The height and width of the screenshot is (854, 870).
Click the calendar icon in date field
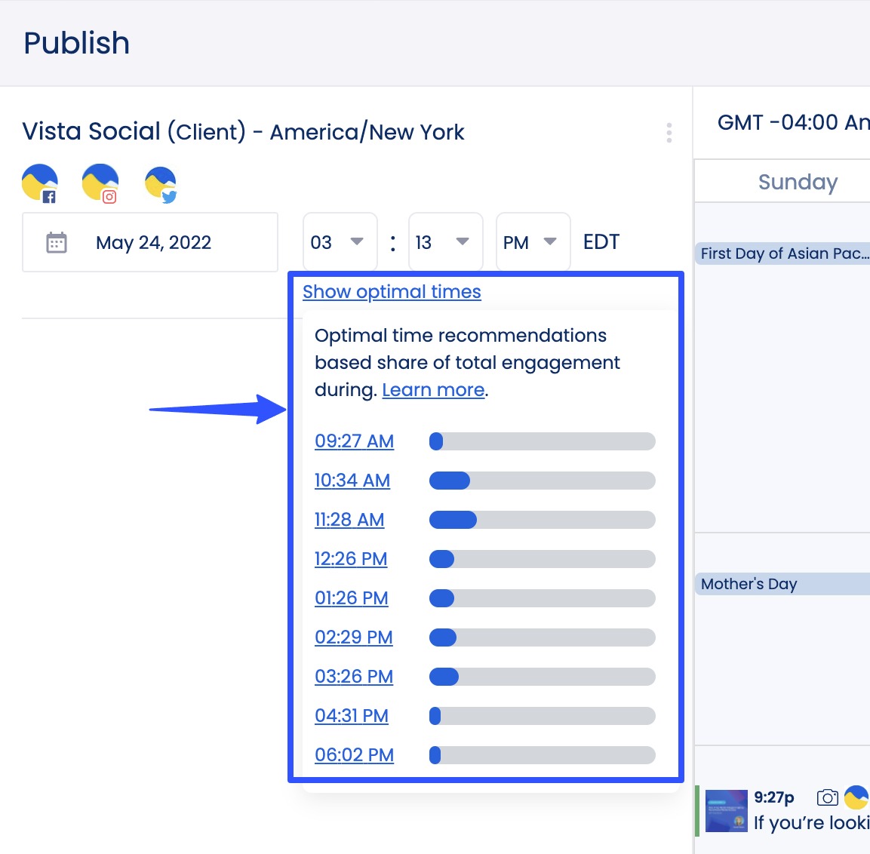[x=57, y=242]
